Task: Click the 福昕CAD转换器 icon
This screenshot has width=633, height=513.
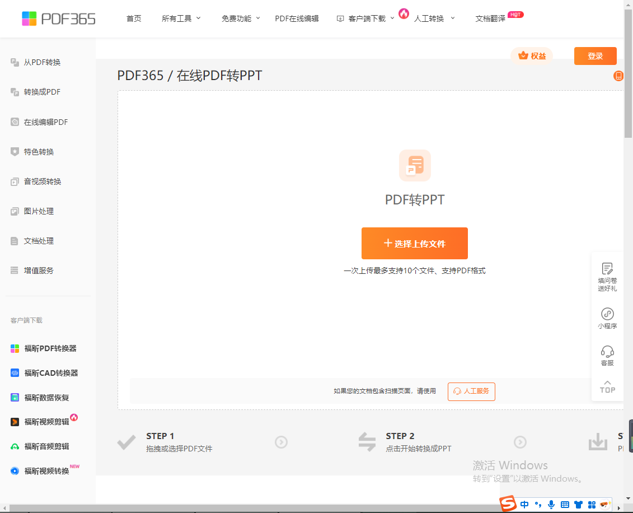Action: [x=15, y=373]
